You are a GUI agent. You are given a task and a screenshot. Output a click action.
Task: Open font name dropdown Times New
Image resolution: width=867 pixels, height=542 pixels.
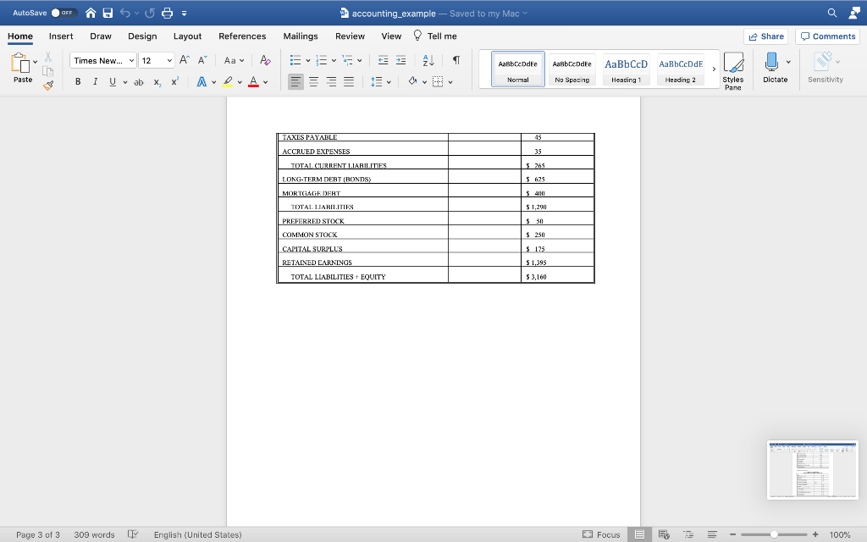coord(131,60)
